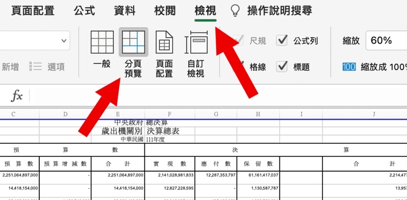The height and width of the screenshot is (200, 407).
Task: Select column J header
Action: (x=365, y=114)
